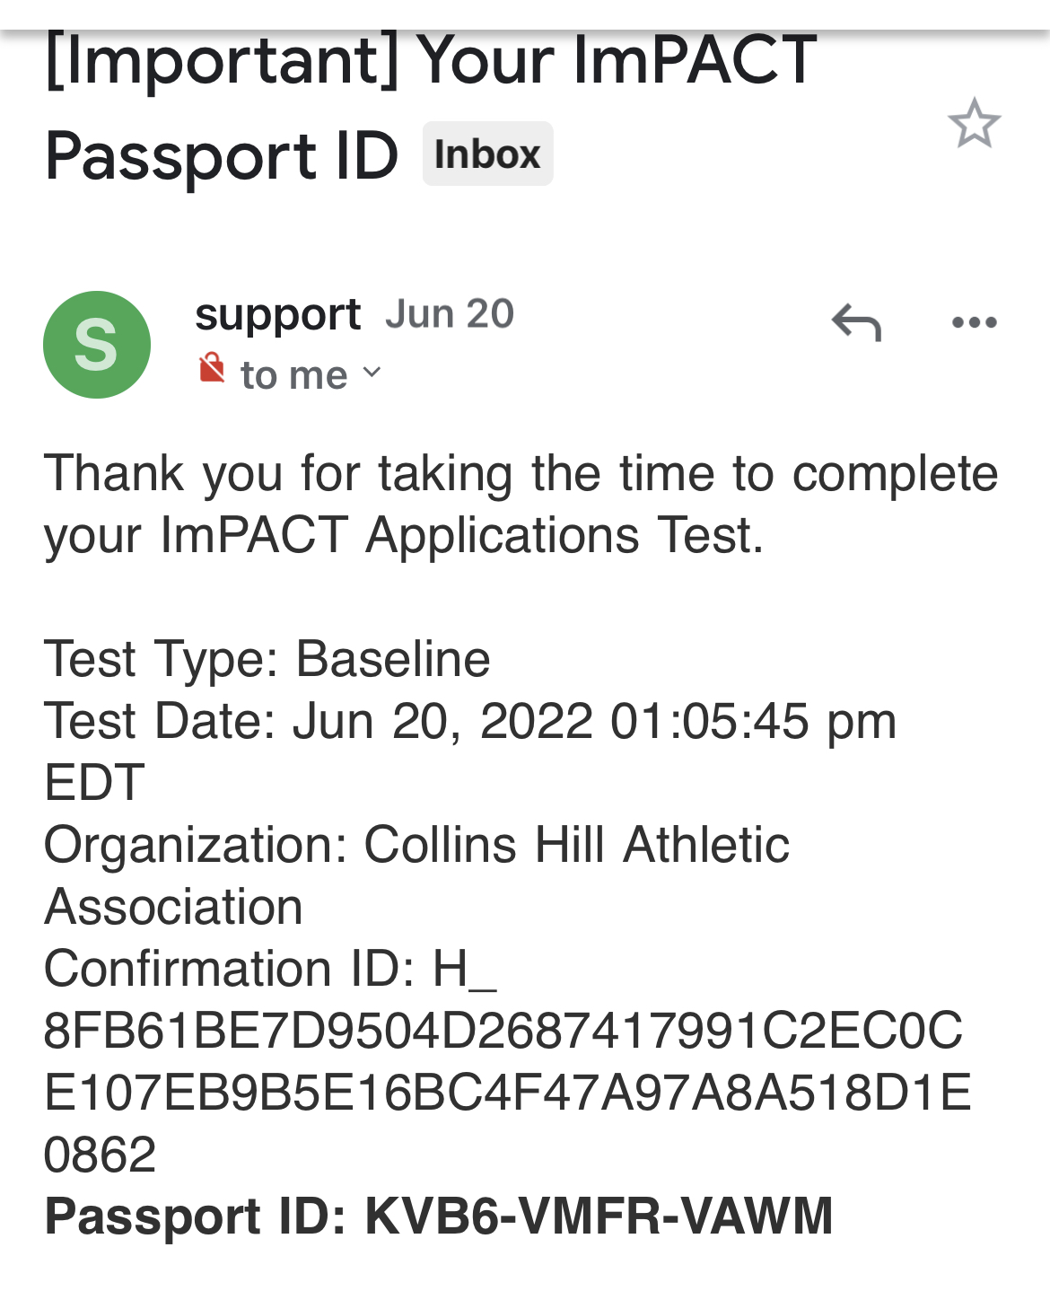Tap the "Thank you for taking" paragraph
This screenshot has height=1300, width=1050.
521,504
